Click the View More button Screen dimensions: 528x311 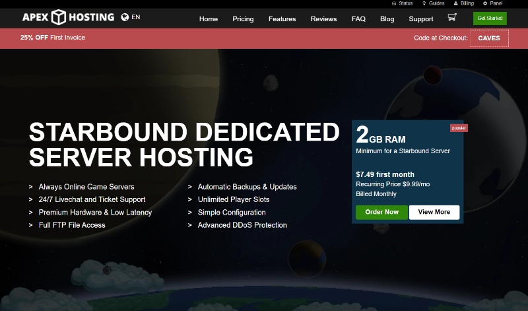click(434, 212)
